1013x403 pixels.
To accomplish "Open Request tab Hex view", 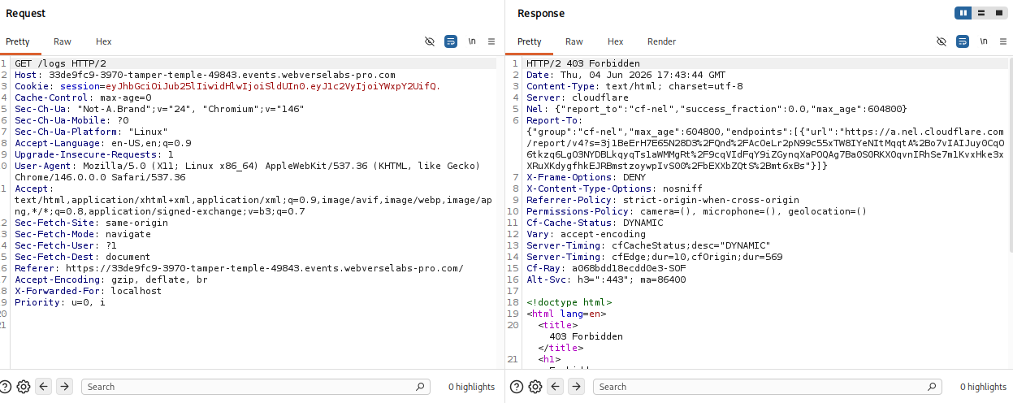I will coord(104,41).
